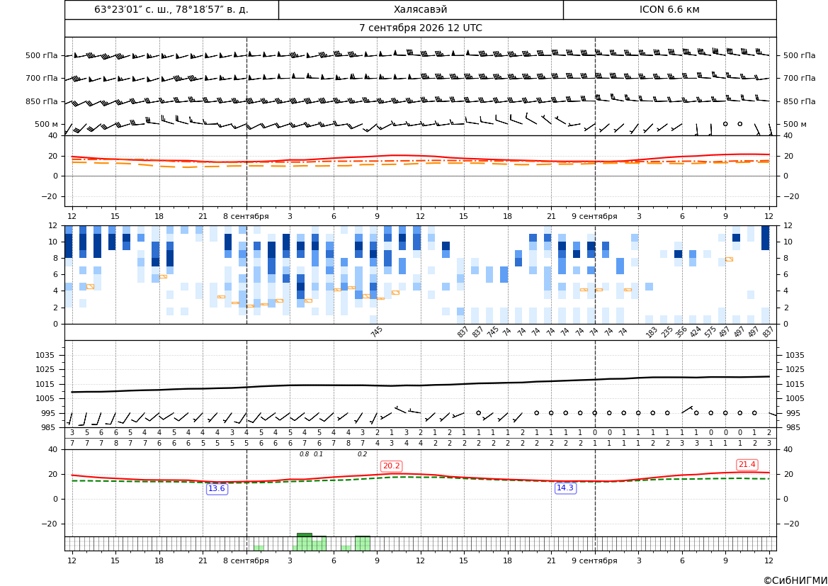Click the dark green precipitation bar
828x586 pixels.
304,535
